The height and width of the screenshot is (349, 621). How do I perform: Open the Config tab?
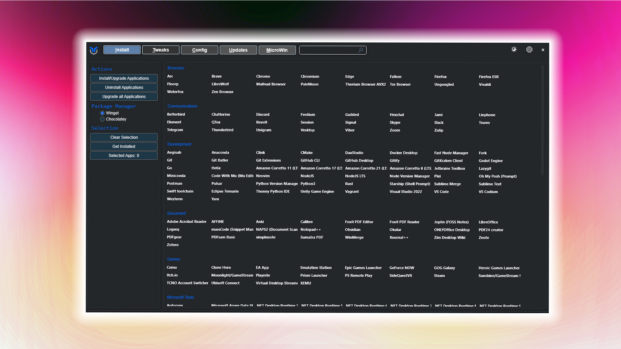pyautogui.click(x=200, y=50)
